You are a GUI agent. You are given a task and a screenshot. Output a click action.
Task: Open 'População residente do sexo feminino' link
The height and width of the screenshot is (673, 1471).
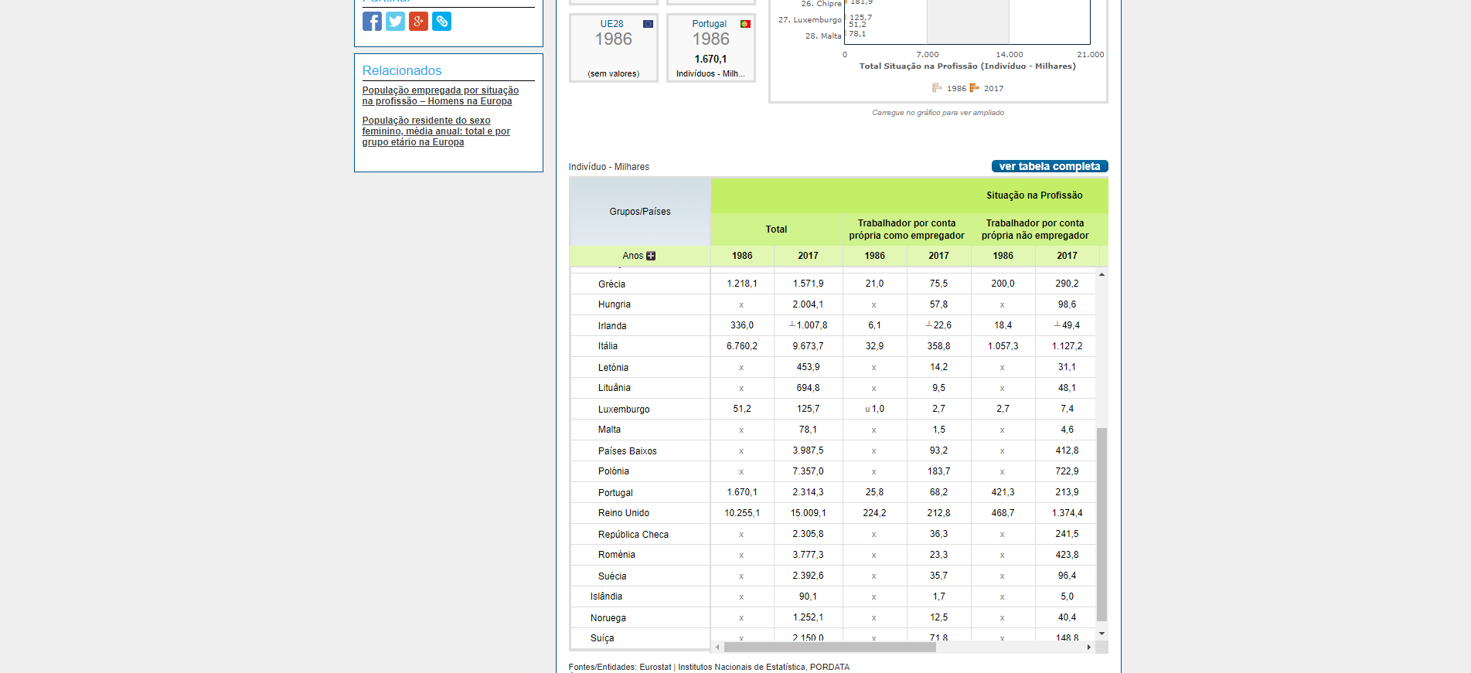(x=436, y=131)
